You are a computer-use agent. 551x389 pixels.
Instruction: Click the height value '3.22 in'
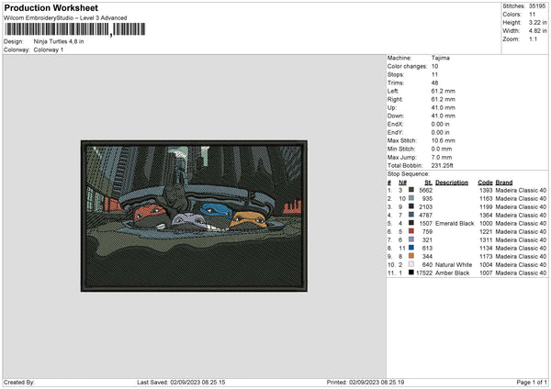pyautogui.click(x=537, y=22)
